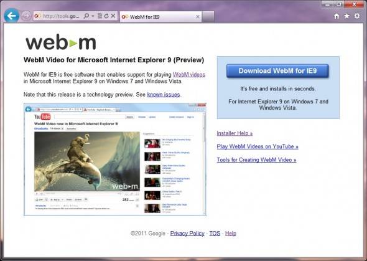Viewport: 367px width, 261px height.
Task: Click the URL address field
Action: 61,16
